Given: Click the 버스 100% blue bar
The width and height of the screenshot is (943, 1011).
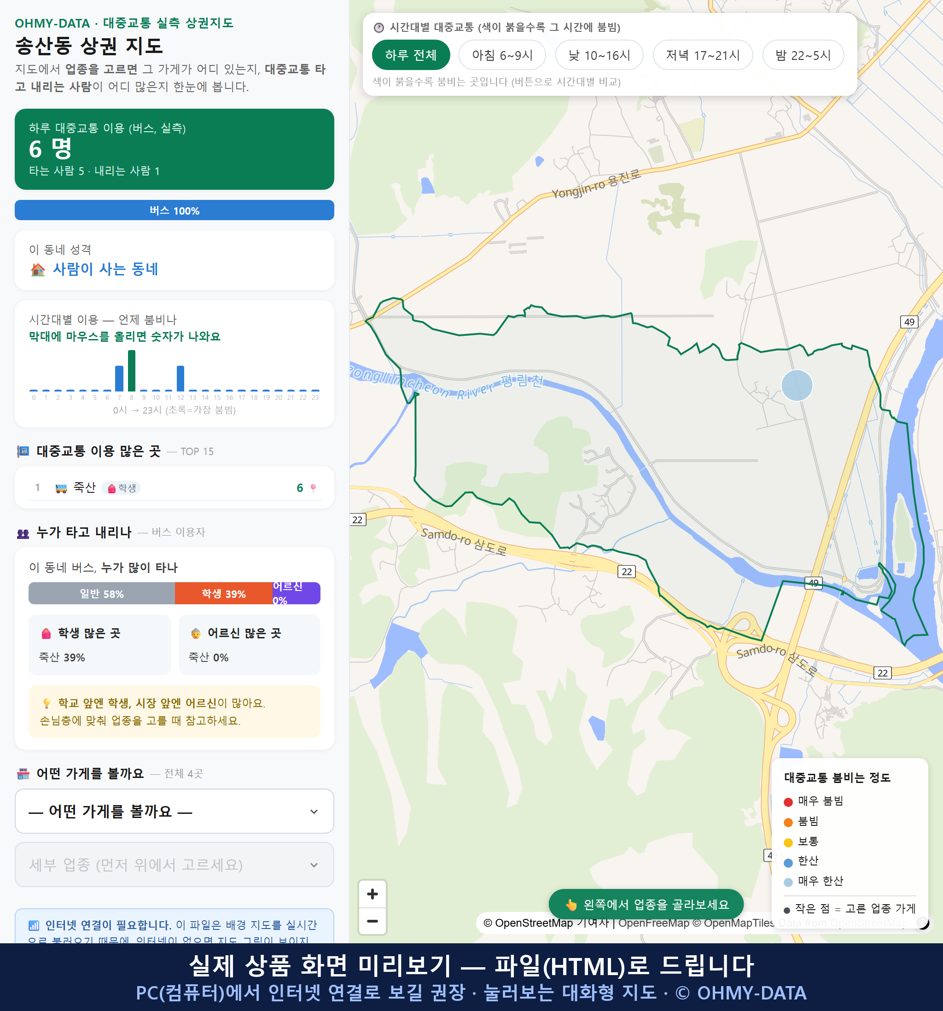Looking at the screenshot, I should click(x=175, y=210).
